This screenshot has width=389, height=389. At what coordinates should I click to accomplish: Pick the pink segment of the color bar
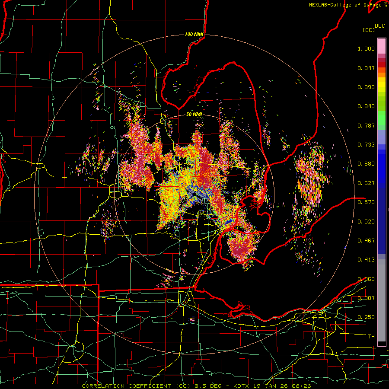pos(382,46)
